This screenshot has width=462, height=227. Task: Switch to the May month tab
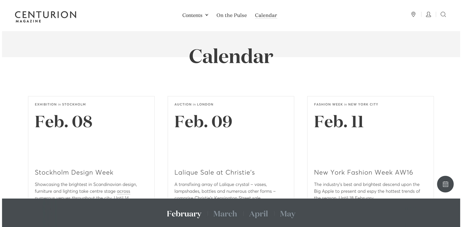click(287, 214)
